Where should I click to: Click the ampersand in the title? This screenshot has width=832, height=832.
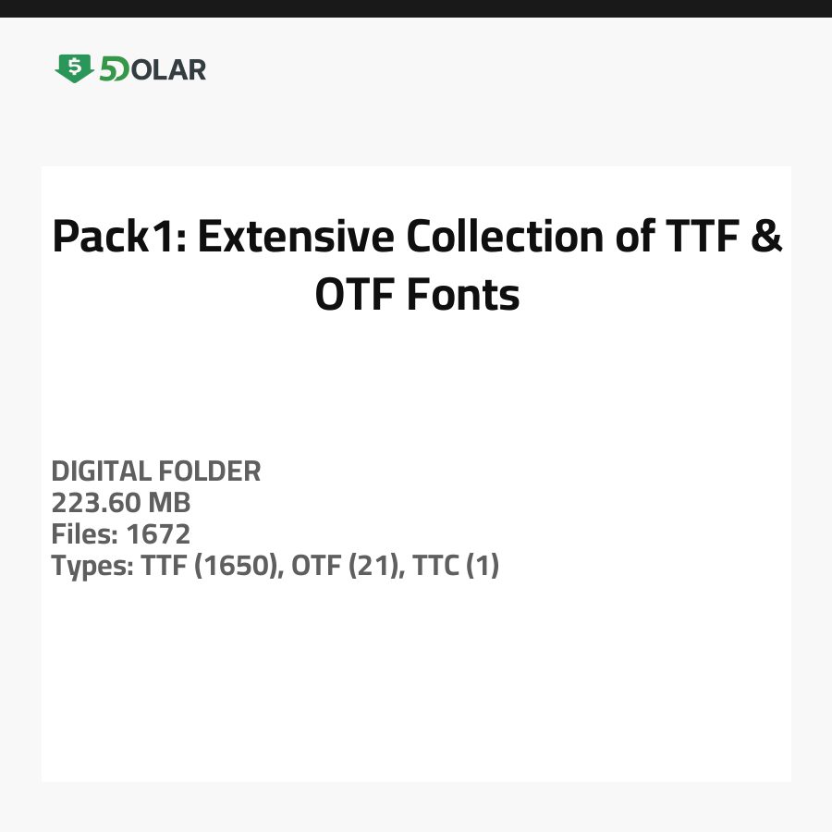[765, 237]
